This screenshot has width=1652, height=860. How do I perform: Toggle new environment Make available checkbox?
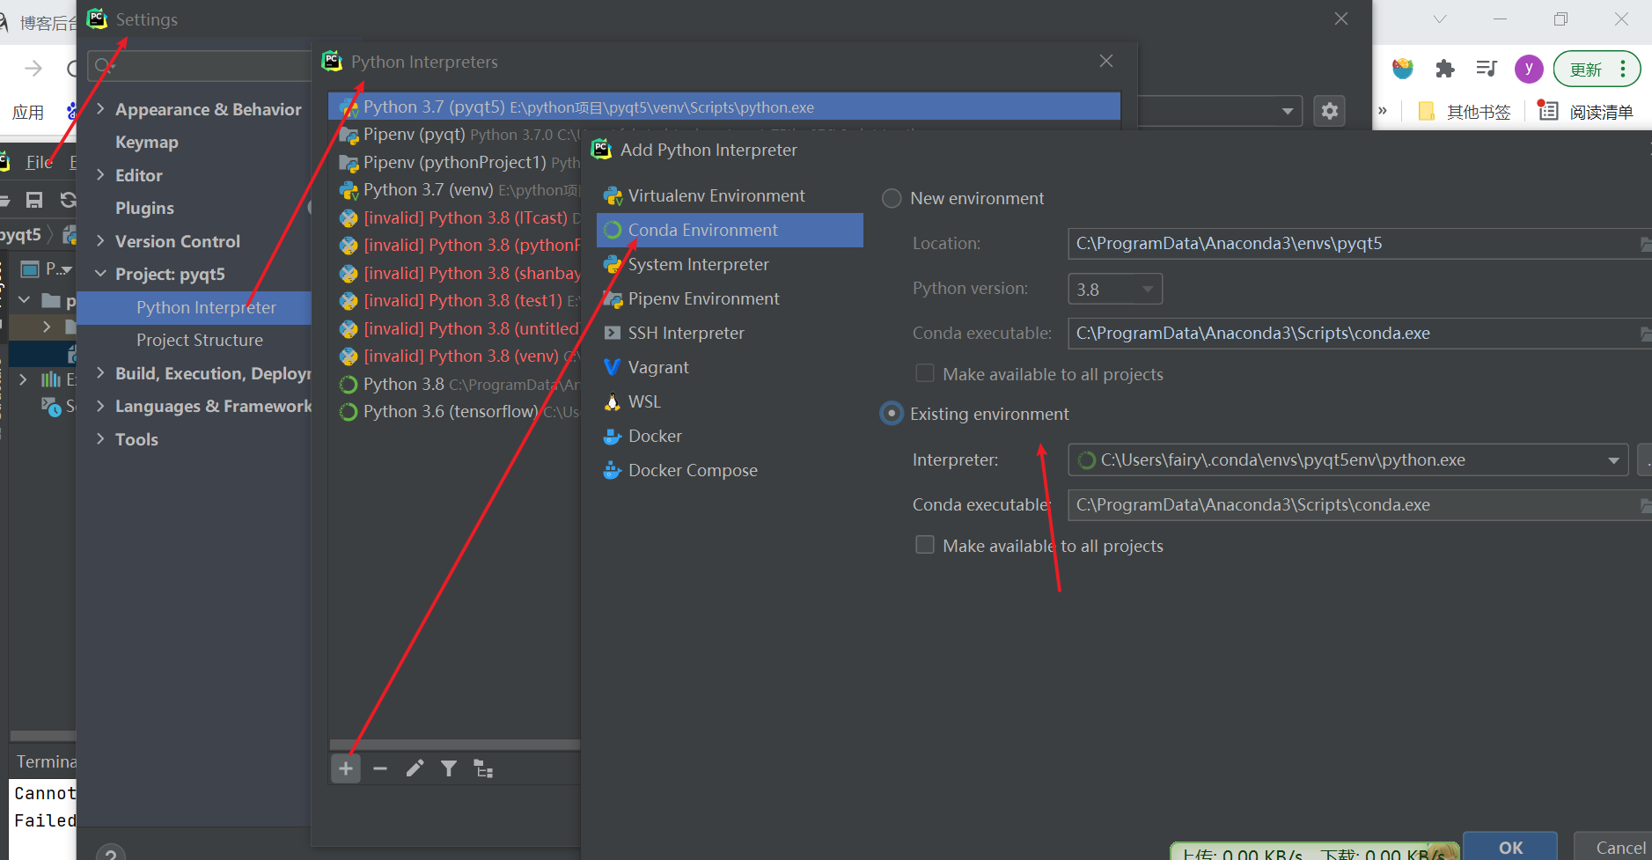(x=925, y=374)
